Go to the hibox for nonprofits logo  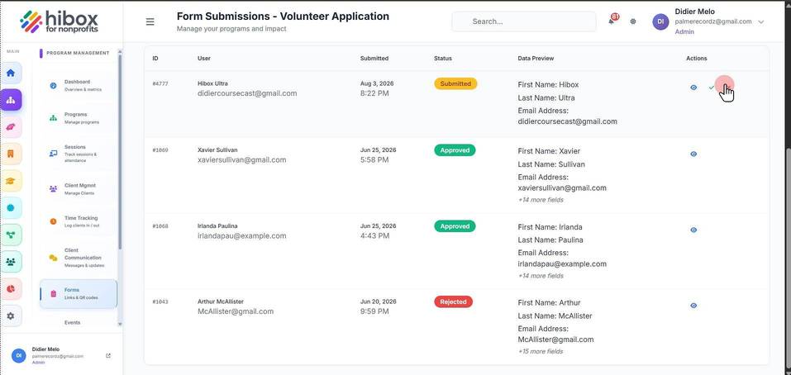coord(59,21)
